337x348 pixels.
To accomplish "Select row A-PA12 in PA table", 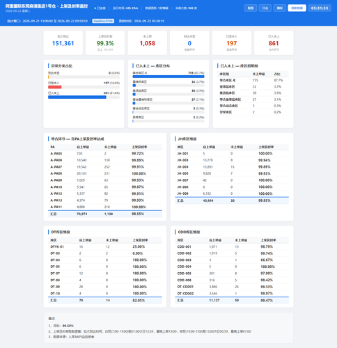I will [105, 193].
